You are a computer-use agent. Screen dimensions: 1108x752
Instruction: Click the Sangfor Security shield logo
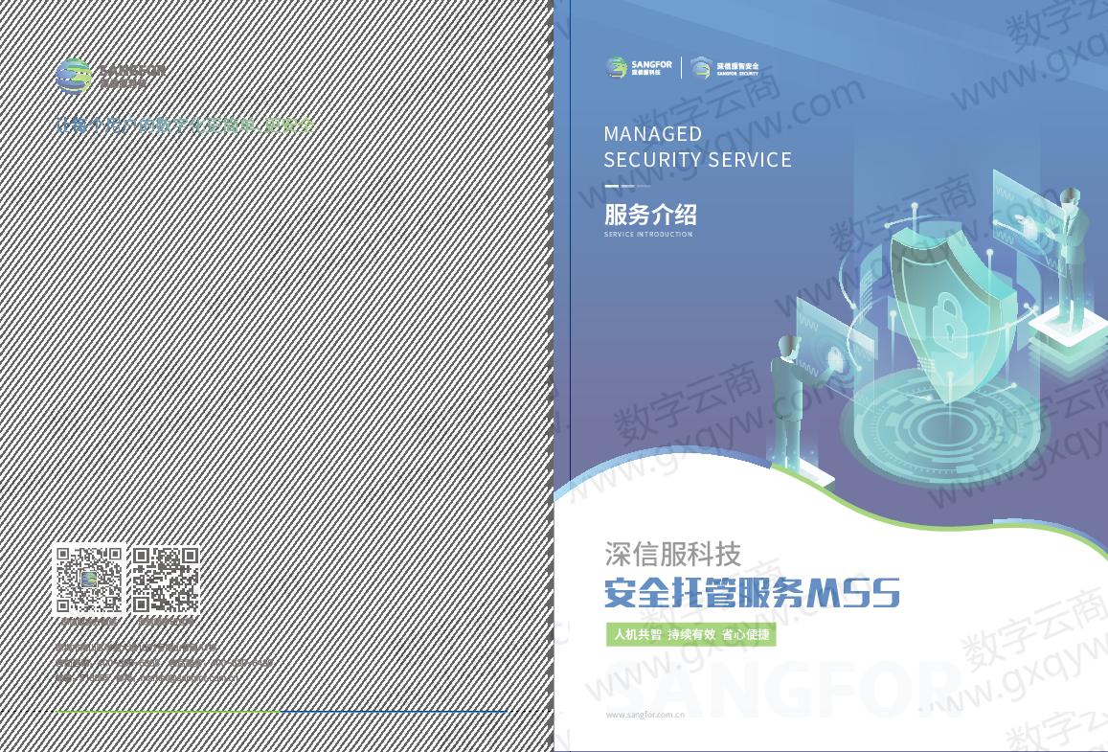(724, 68)
